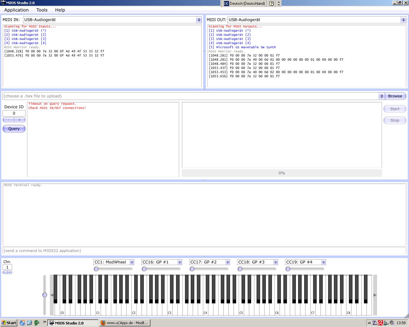Increase MIDI channel with plus button
This screenshot has height=327, width=409.
[x=10, y=272]
